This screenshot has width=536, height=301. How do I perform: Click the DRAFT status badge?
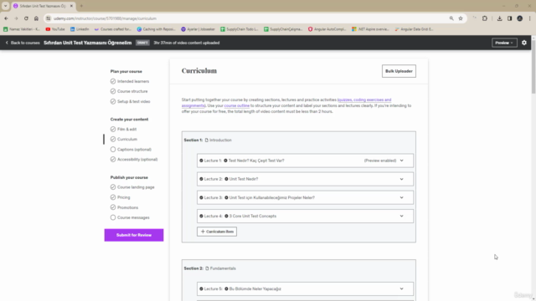pos(142,43)
